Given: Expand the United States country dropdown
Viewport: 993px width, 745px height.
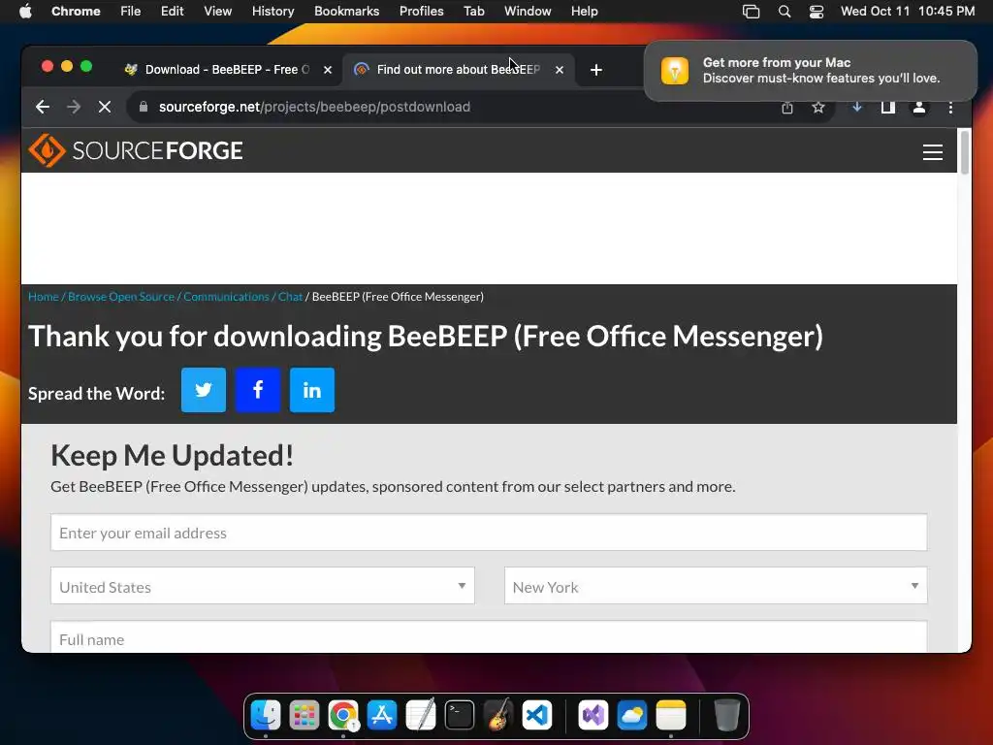Looking at the screenshot, I should click(262, 586).
